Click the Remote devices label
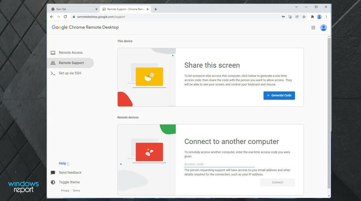Viewport: 361px width, 201px height. [128, 117]
